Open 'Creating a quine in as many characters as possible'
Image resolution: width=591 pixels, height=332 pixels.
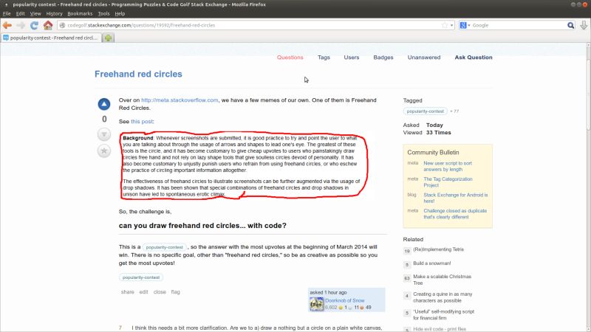pos(443,297)
